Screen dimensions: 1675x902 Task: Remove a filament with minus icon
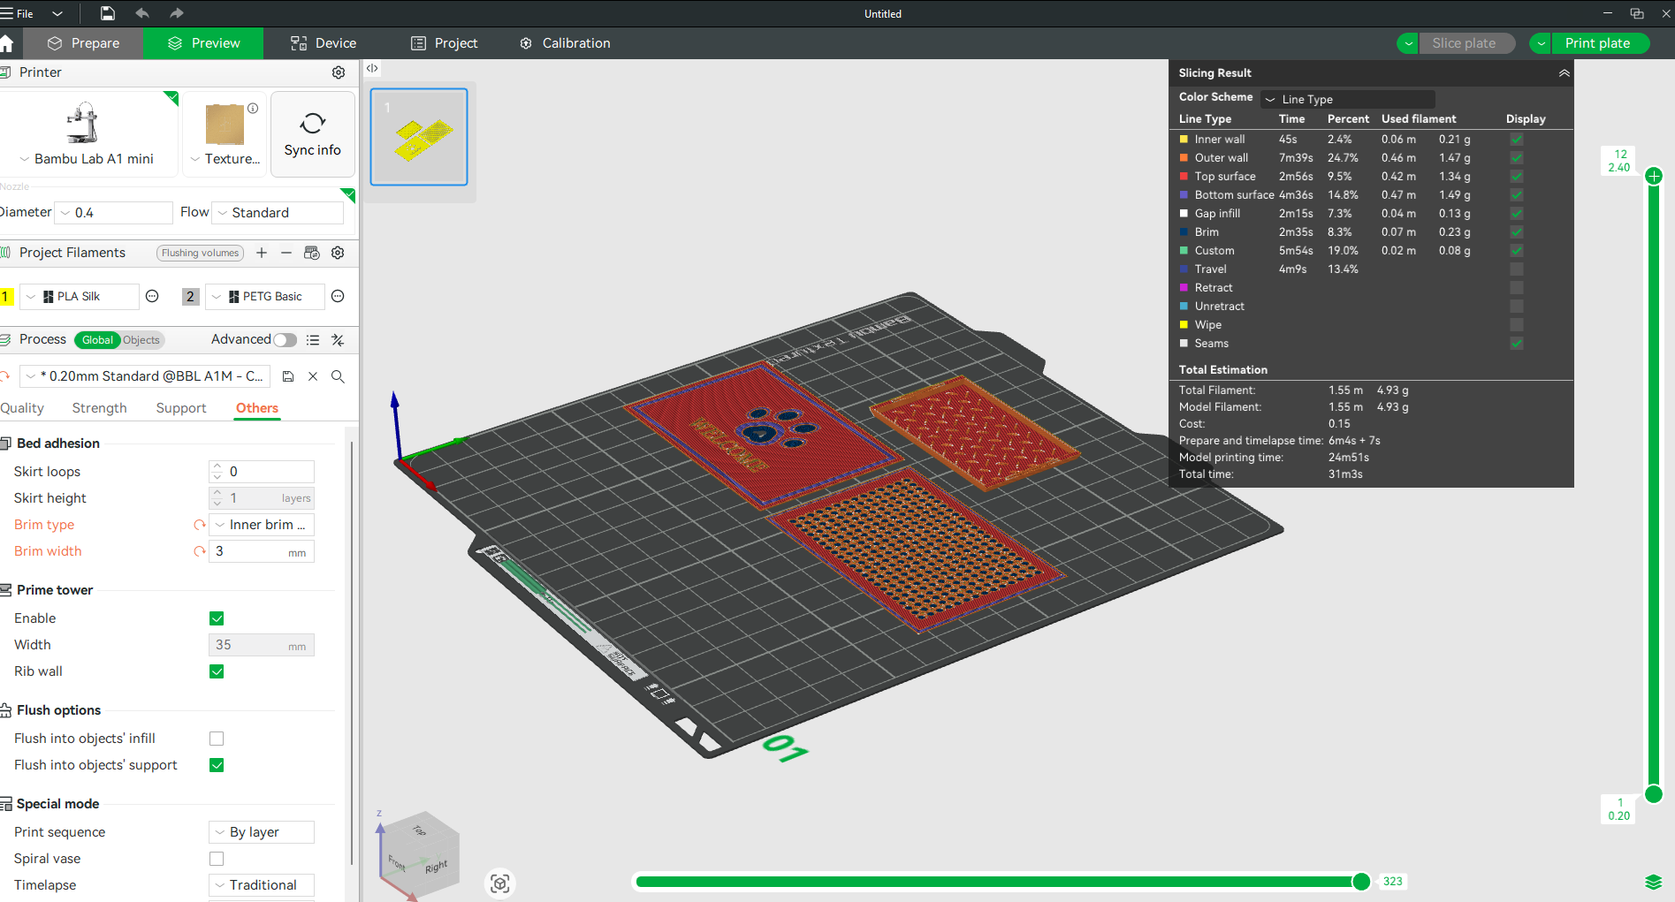pos(286,253)
